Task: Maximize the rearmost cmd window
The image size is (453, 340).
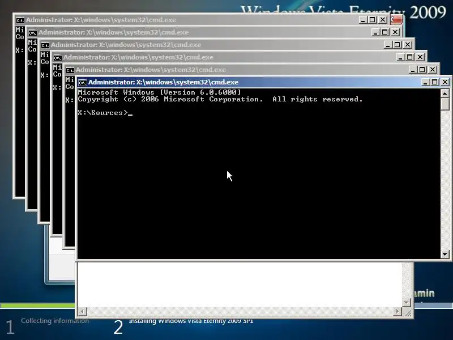Action: click(x=373, y=20)
